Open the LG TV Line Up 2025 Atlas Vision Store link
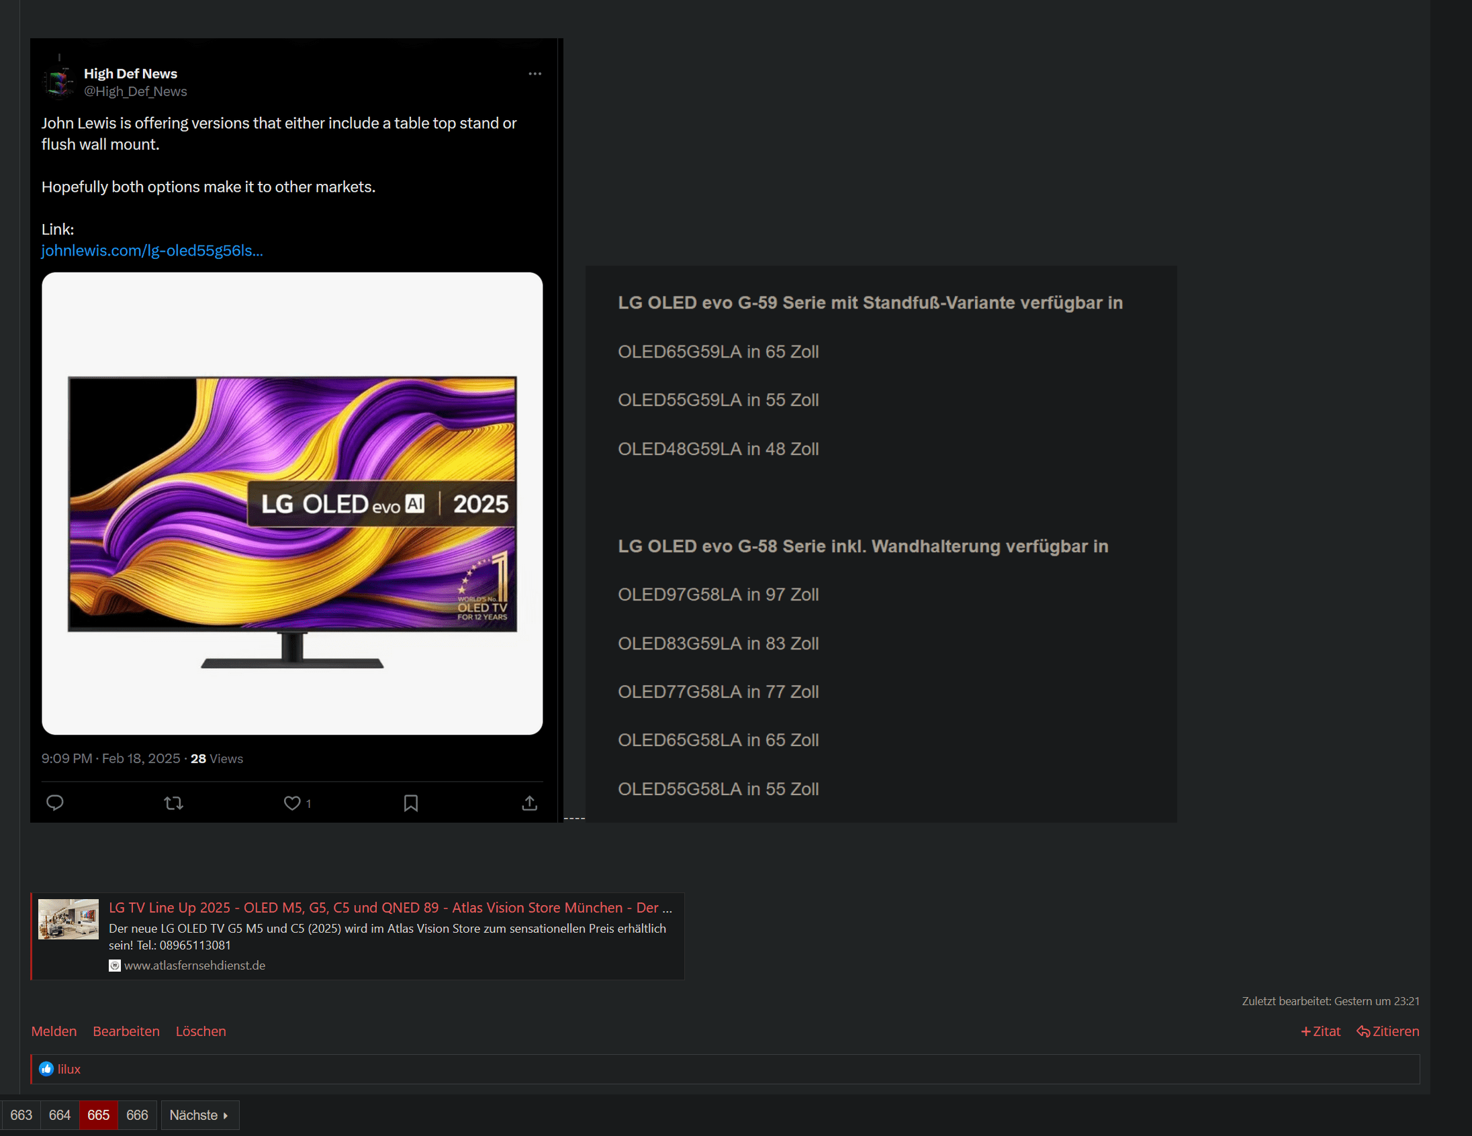This screenshot has width=1472, height=1136. [390, 907]
